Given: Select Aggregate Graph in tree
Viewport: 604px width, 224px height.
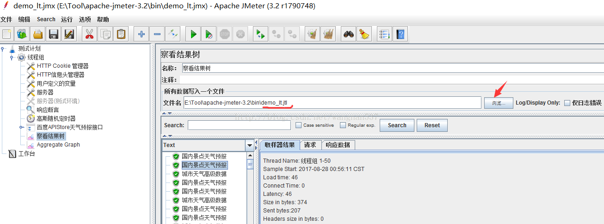Looking at the screenshot, I should pos(58,145).
